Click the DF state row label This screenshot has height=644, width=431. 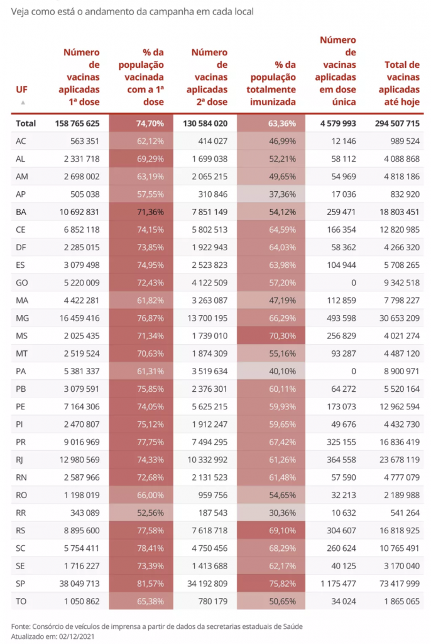(21, 248)
